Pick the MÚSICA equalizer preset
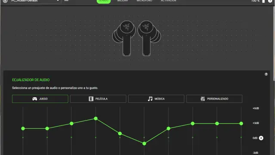The width and height of the screenshot is (275, 155). pos(156,99)
